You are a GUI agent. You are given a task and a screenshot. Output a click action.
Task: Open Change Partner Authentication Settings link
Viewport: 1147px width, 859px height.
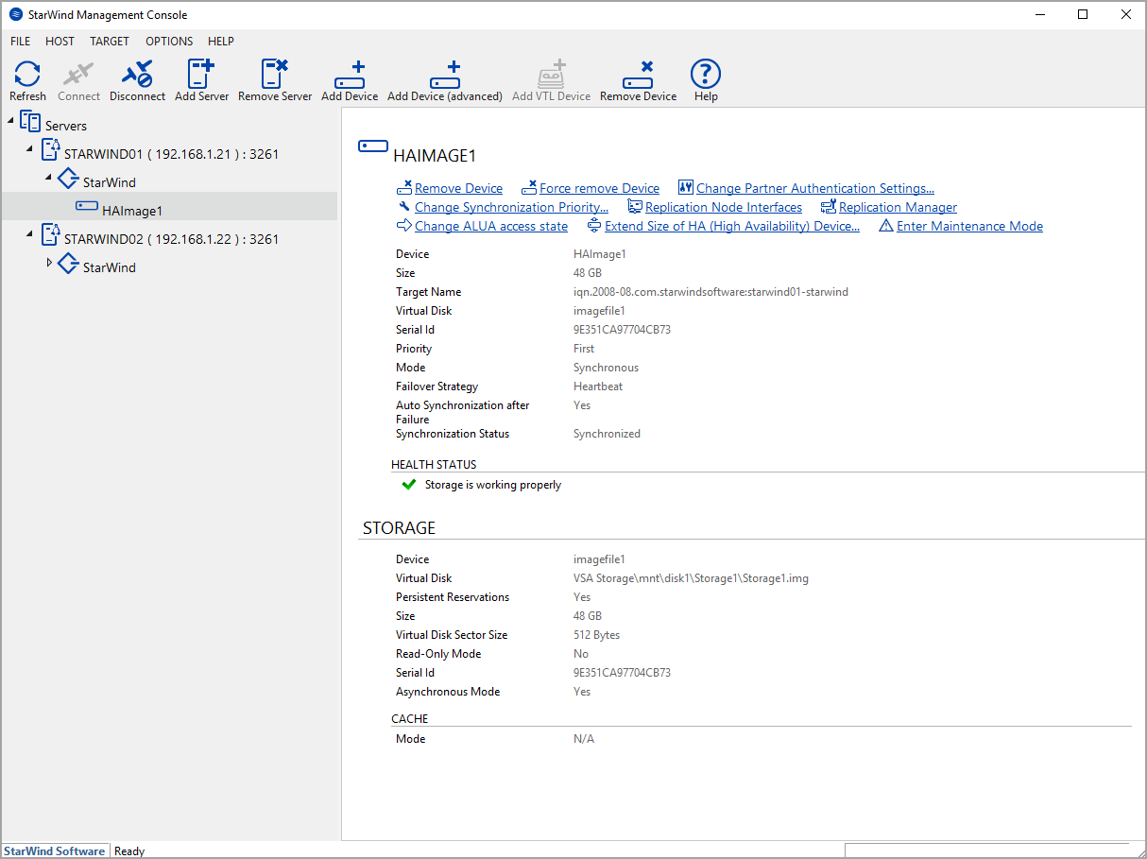[815, 188]
